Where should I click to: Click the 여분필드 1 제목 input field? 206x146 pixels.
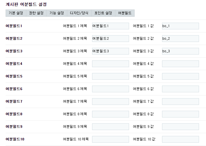[110, 26]
